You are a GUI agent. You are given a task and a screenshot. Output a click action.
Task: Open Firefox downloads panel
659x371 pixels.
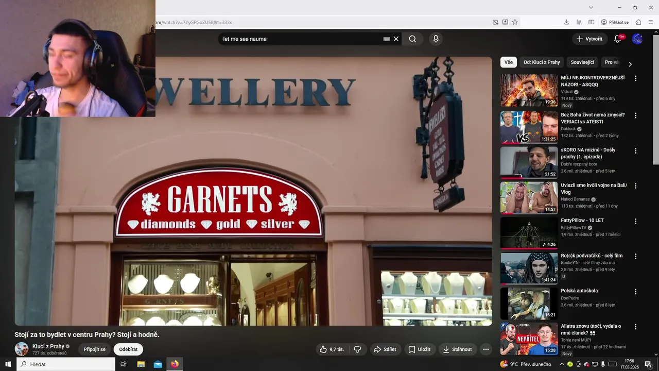click(x=566, y=22)
